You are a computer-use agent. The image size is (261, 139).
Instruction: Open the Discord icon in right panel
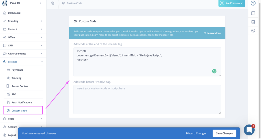pyautogui.click(x=253, y=22)
